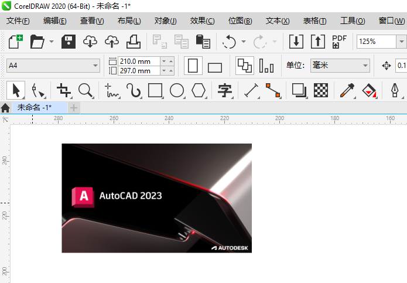Viewport: 407px width, 283px height.
Task: Open the 文件(F) menu
Action: pyautogui.click(x=18, y=21)
